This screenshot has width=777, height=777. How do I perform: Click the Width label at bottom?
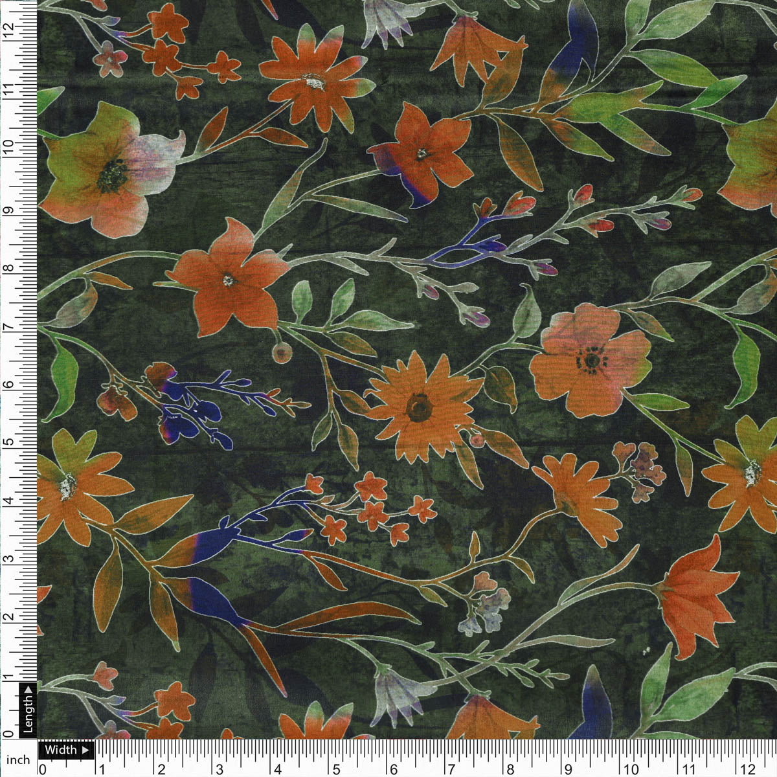point(63,749)
